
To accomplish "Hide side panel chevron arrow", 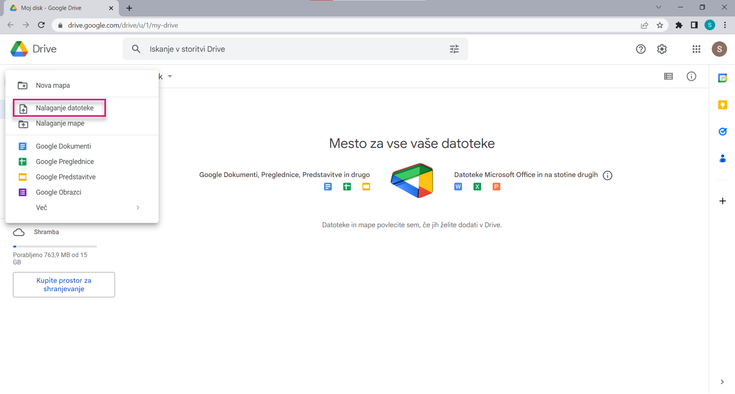I will [722, 382].
